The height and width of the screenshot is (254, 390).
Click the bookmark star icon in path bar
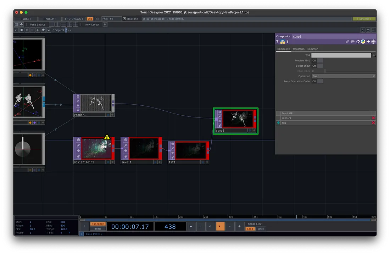coord(43,30)
